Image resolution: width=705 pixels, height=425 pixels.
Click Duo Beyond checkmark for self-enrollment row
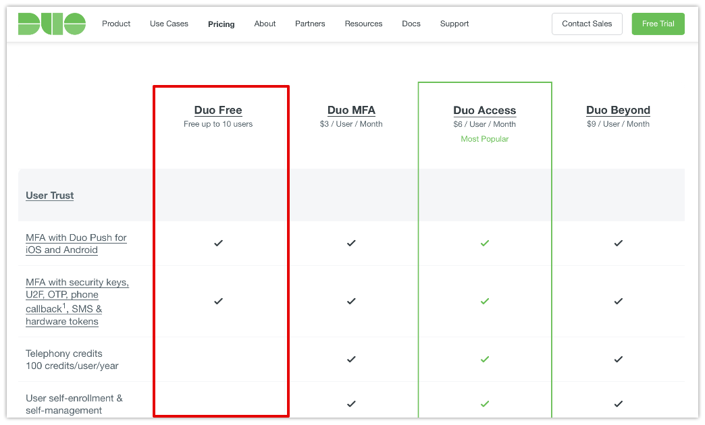(x=618, y=403)
